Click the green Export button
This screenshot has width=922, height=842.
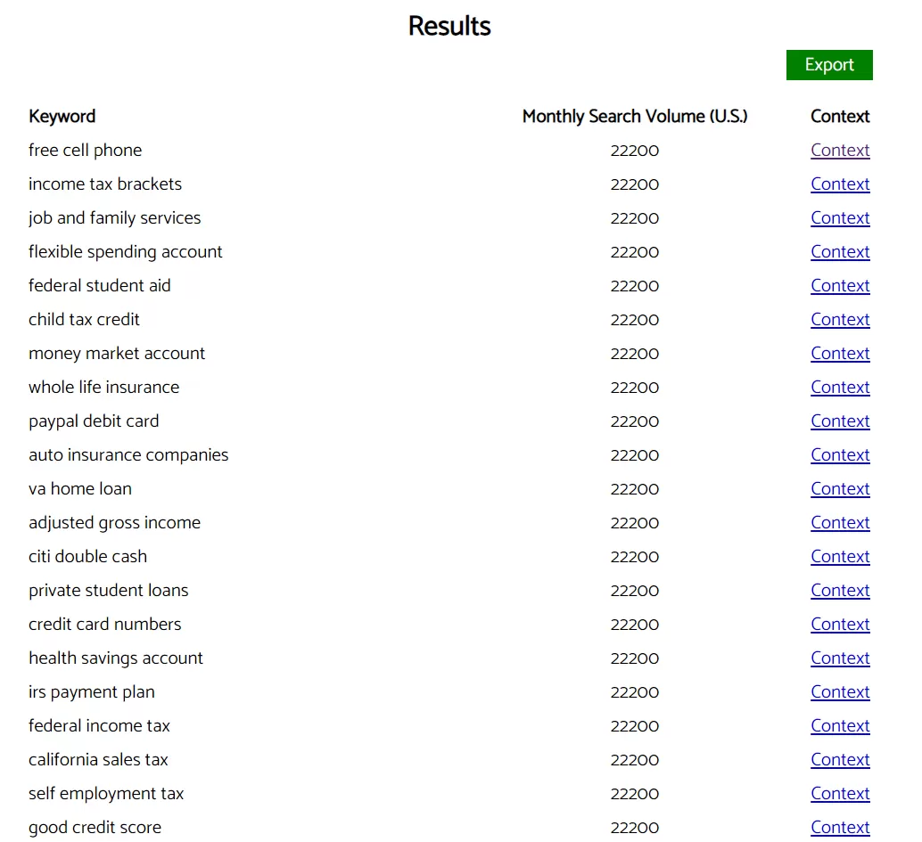point(829,65)
